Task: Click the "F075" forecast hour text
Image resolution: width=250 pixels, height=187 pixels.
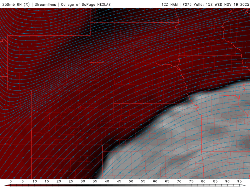Action: click(187, 4)
